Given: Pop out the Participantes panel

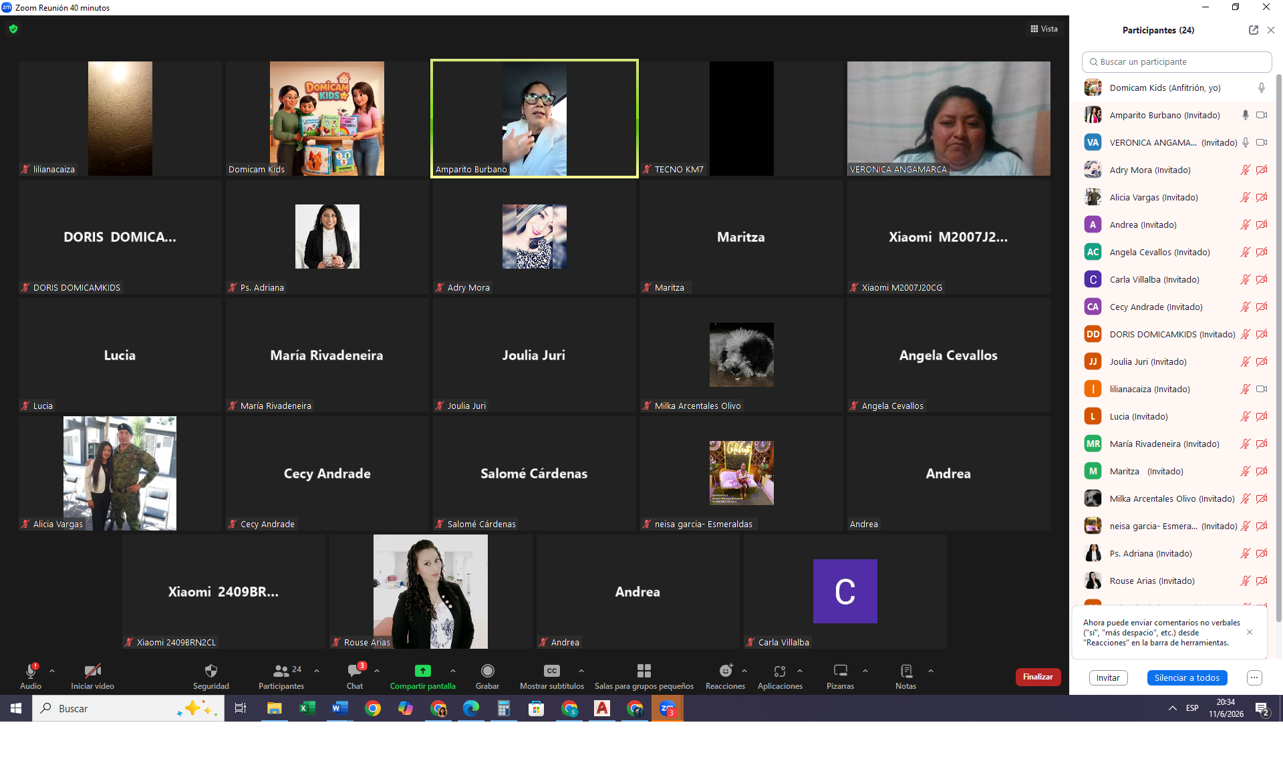Looking at the screenshot, I should pos(1254,30).
